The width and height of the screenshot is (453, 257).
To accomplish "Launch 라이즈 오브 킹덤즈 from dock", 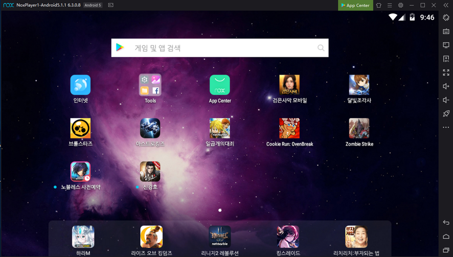I will point(151,237).
